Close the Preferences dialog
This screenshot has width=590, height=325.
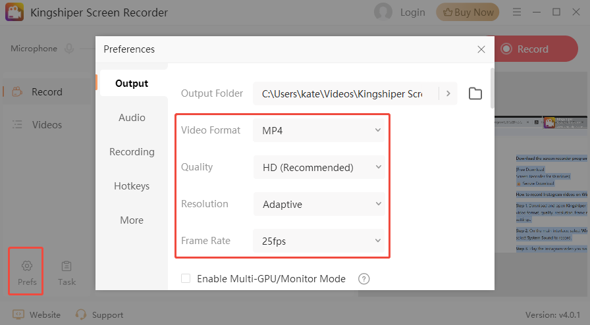pos(481,49)
